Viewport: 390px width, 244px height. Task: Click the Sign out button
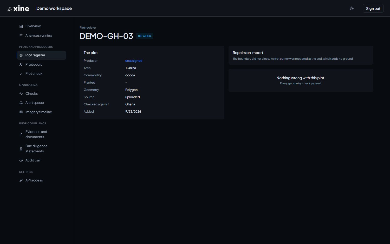point(373,8)
